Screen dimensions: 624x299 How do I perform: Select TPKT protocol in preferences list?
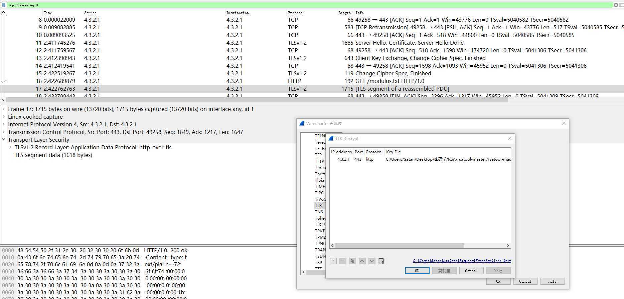click(x=320, y=231)
